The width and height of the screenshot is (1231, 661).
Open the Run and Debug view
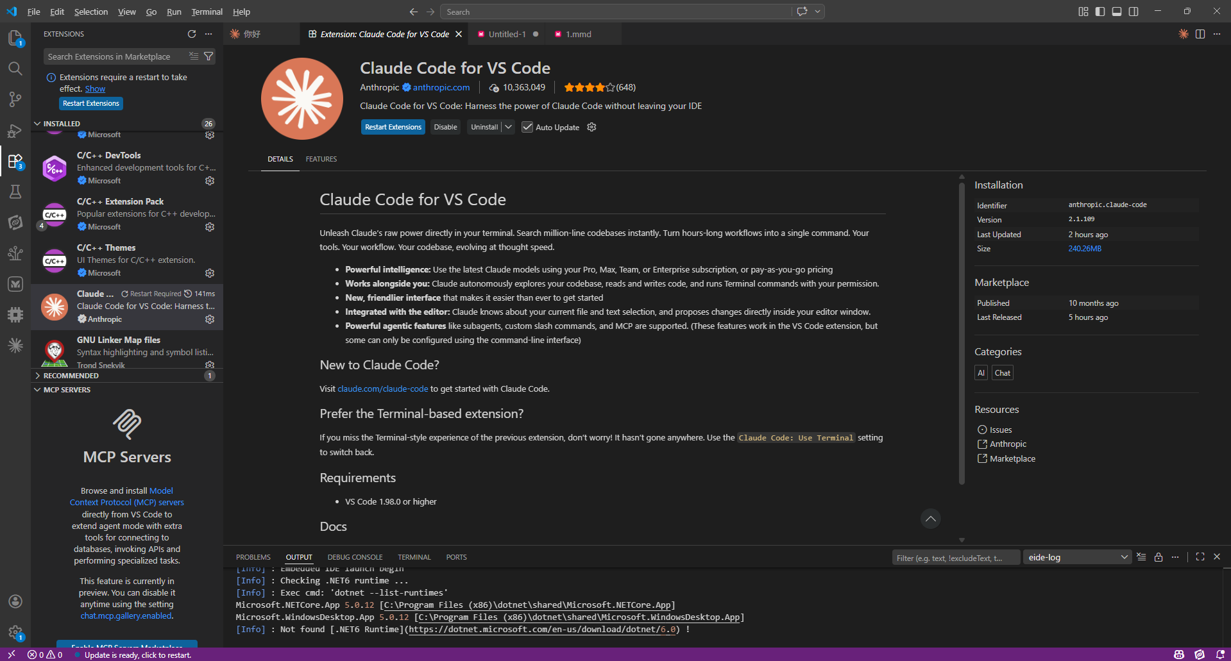pyautogui.click(x=15, y=130)
